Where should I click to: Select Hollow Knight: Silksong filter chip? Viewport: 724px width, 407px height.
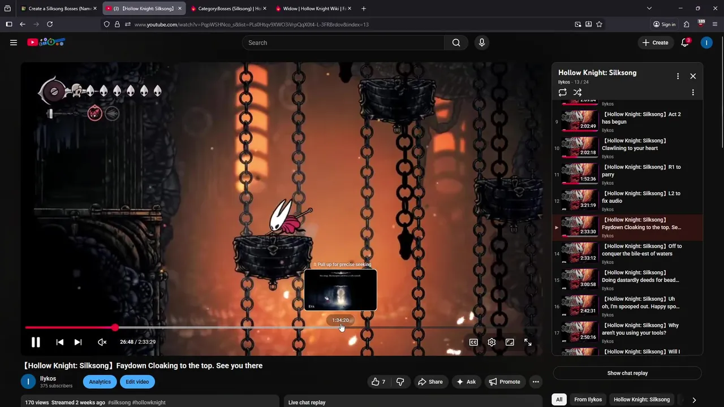tap(641, 399)
